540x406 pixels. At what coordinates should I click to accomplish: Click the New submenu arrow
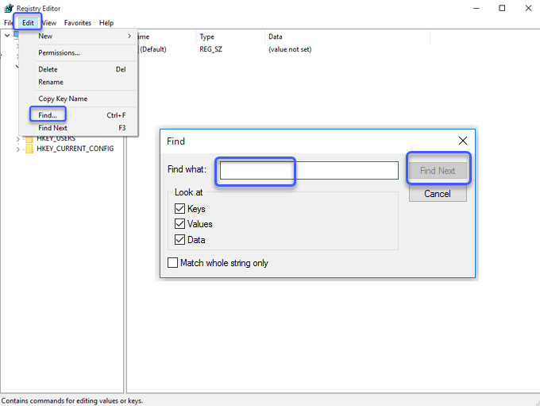point(129,36)
